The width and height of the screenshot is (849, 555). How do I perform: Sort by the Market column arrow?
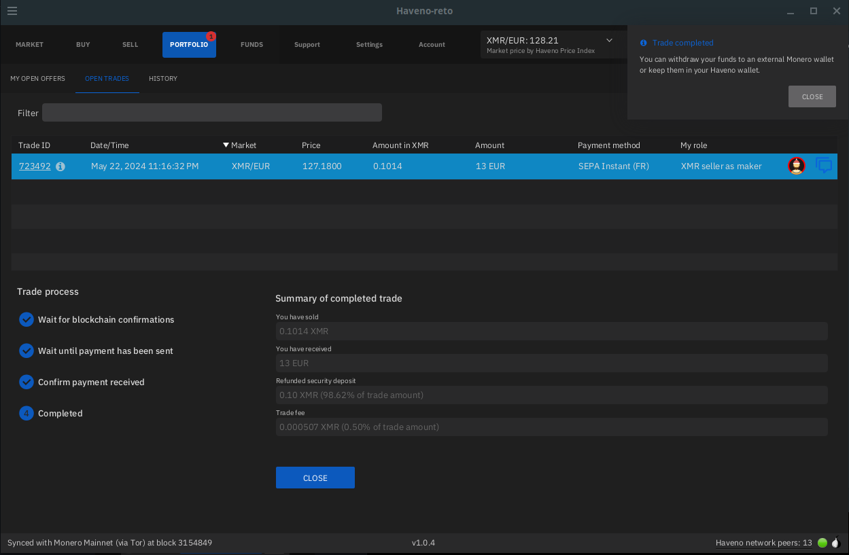tap(226, 145)
